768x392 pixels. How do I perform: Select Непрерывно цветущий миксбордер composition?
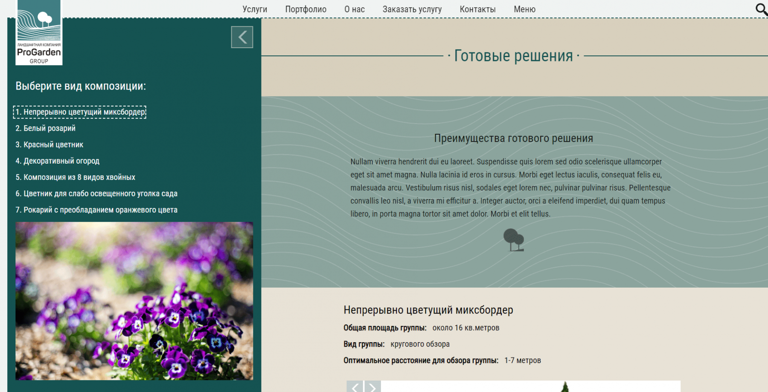[x=80, y=112]
